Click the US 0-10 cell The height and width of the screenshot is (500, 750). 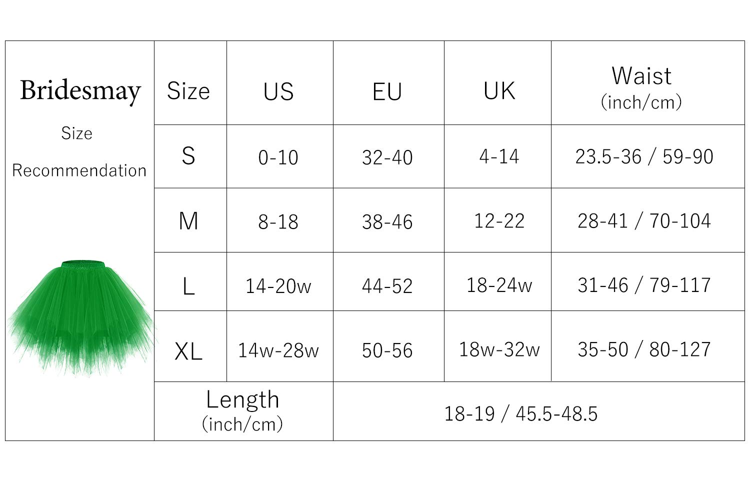coord(278,157)
